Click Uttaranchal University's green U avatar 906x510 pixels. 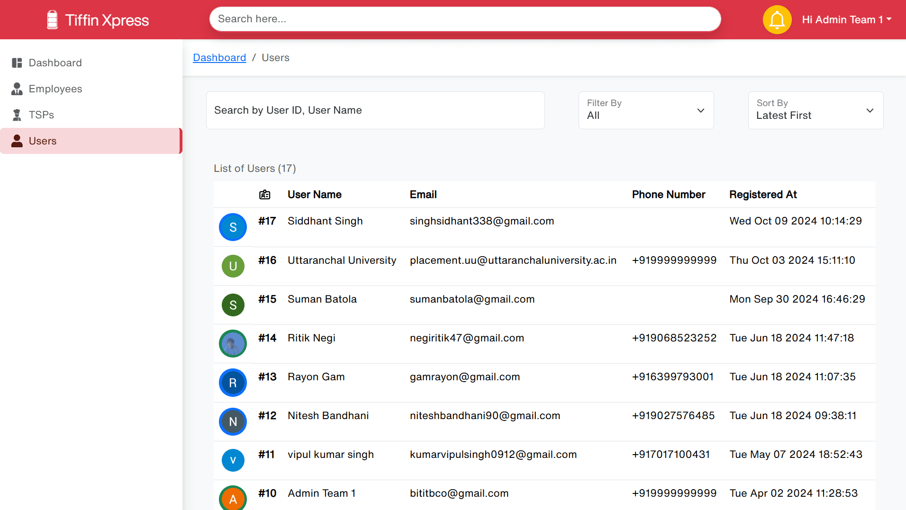pyautogui.click(x=233, y=266)
